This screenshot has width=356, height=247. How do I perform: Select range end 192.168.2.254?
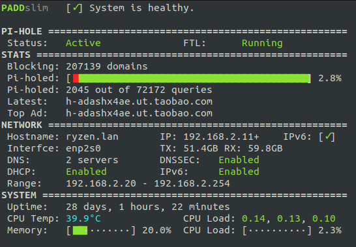point(192,183)
